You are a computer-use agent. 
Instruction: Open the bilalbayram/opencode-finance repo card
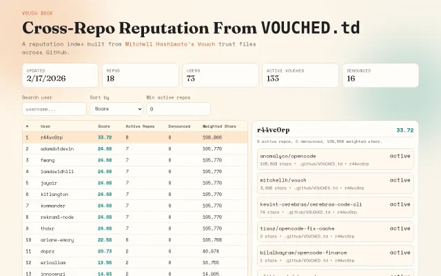(336, 256)
